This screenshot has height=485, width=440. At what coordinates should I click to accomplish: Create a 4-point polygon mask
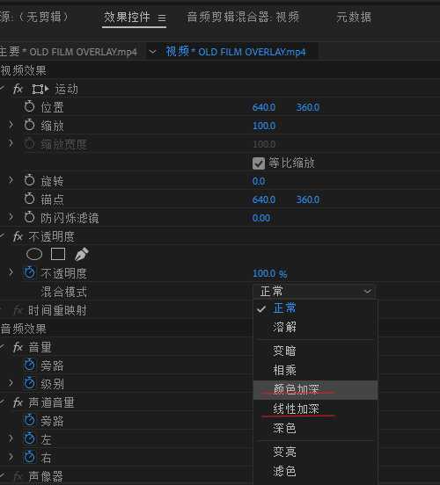(58, 254)
